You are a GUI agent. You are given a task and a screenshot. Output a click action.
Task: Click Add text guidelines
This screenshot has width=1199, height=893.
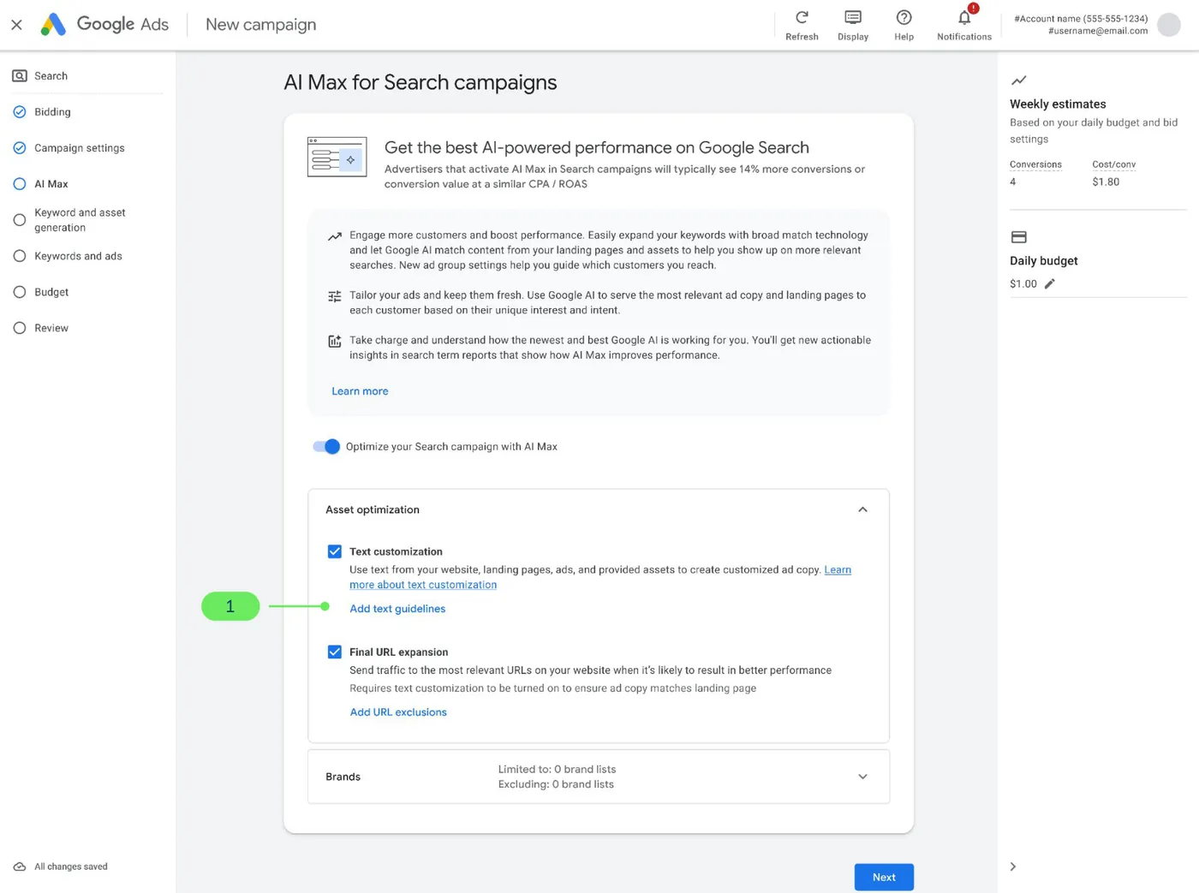tap(397, 609)
